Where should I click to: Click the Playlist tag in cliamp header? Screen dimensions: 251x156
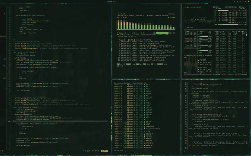(x=172, y=14)
